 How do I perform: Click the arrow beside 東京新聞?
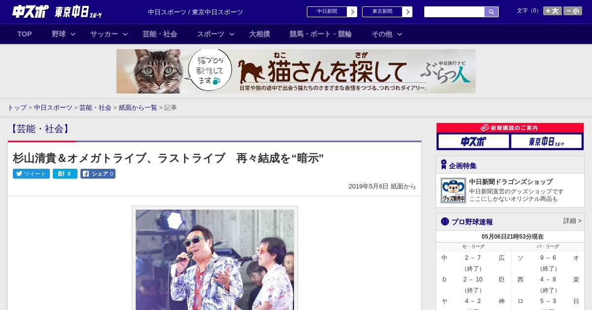(407, 12)
